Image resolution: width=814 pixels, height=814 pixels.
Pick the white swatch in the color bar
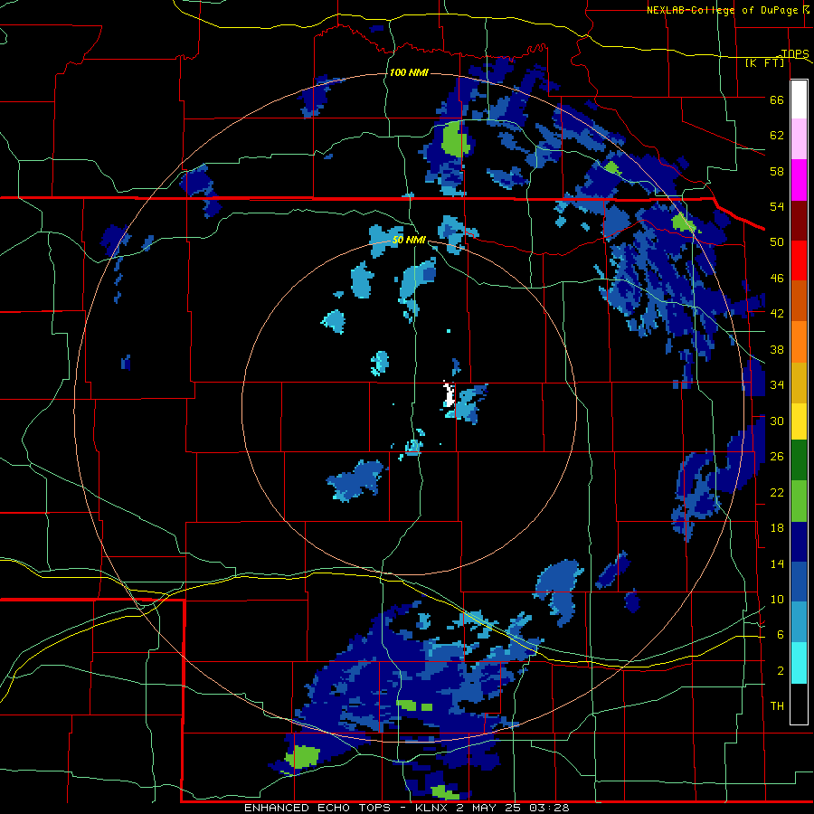pyautogui.click(x=799, y=99)
